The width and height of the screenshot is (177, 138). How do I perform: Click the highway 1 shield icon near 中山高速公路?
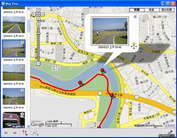click(100, 93)
